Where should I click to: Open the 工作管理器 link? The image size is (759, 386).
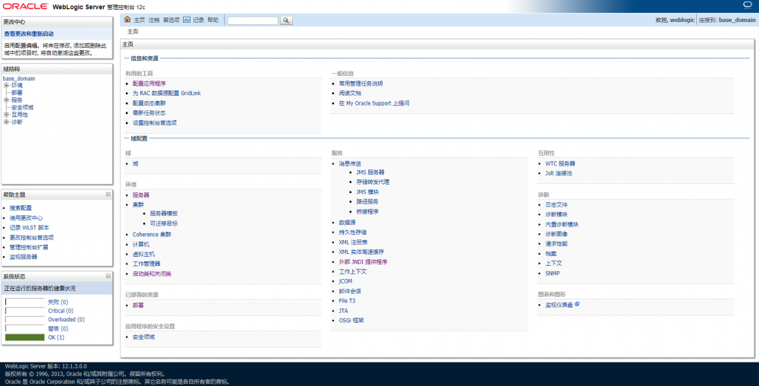[146, 264]
